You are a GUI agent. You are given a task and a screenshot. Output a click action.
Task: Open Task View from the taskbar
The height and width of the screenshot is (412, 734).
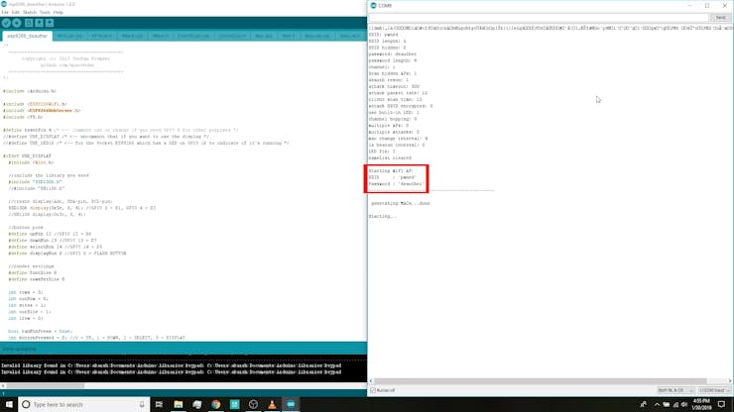159,404
